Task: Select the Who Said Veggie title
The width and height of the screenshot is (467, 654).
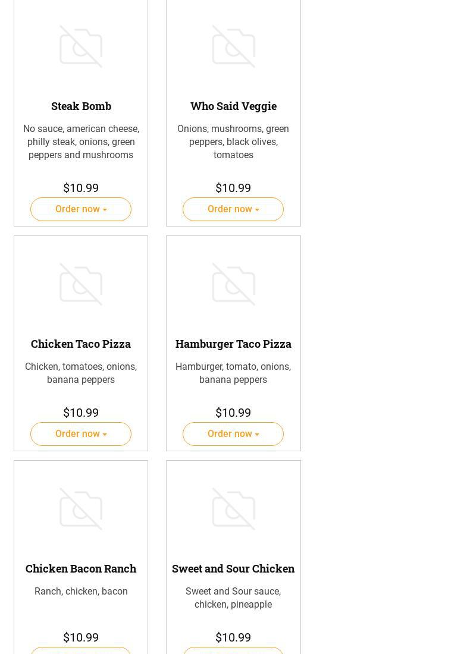Action: pyautogui.click(x=233, y=106)
